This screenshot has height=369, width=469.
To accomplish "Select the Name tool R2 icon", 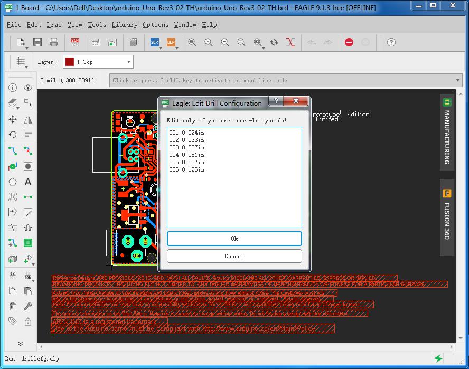I will (12, 275).
